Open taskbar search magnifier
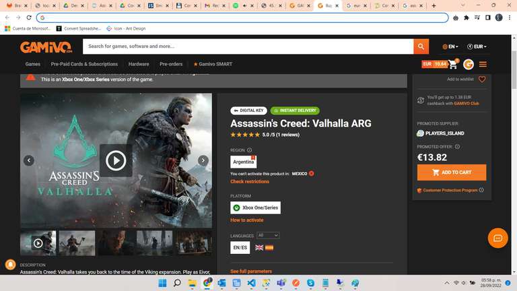 177,283
